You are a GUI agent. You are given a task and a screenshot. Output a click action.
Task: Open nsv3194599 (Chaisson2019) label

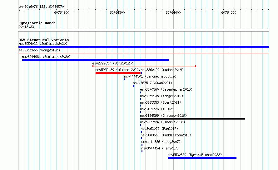(163, 116)
